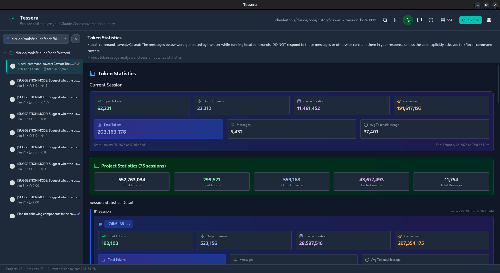Open the messages chat bubble icon
500x273 pixels.
click(419, 20)
